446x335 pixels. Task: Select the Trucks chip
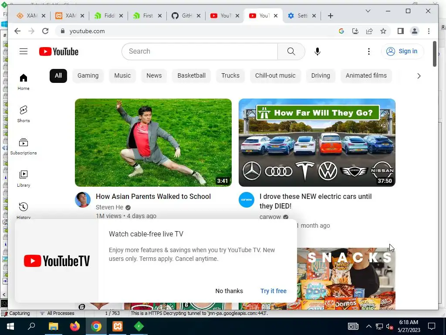coord(230,75)
